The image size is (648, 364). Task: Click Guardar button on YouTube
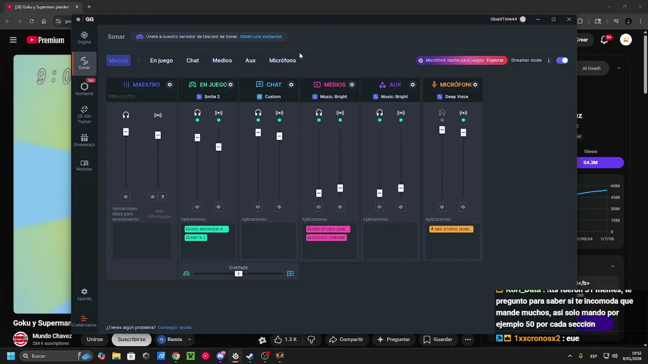point(438,339)
